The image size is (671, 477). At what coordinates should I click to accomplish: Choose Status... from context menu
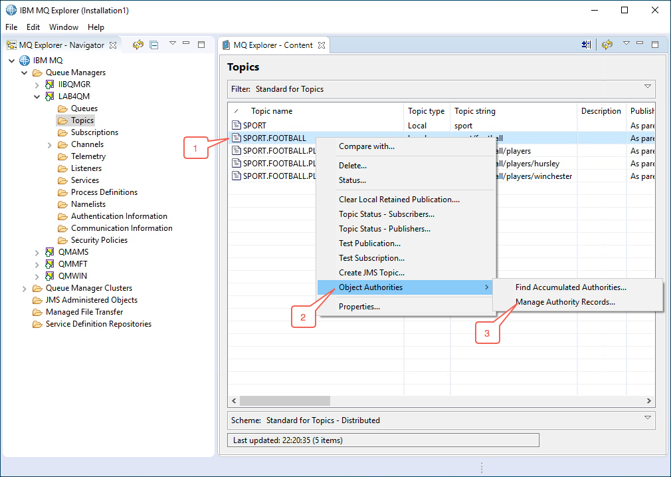406,180
